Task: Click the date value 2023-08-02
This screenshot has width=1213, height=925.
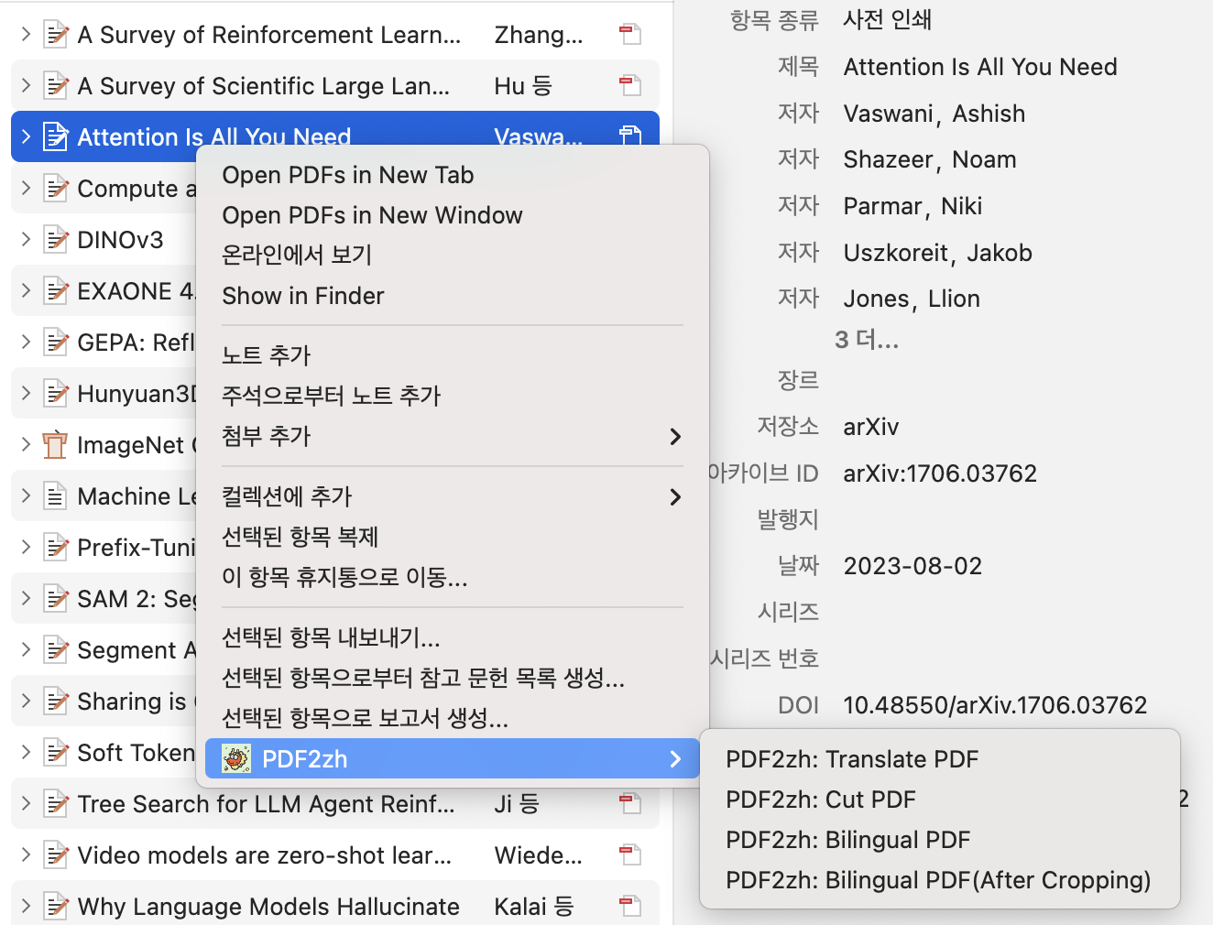Action: pyautogui.click(x=912, y=566)
